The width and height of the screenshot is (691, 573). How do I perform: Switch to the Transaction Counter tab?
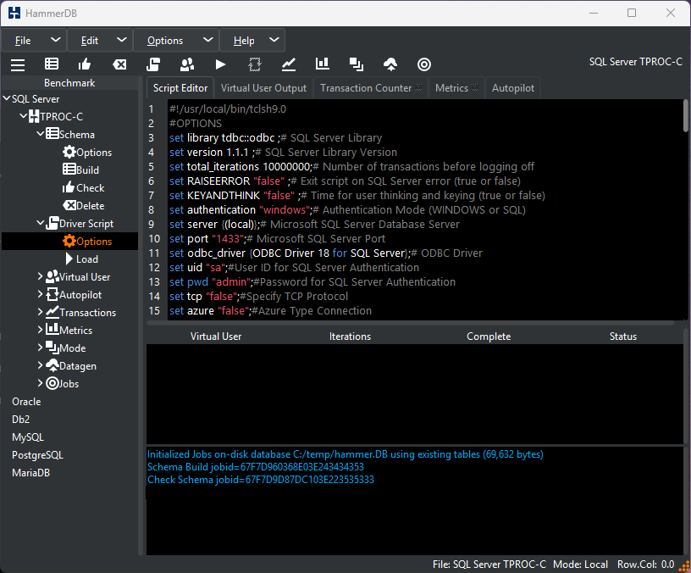pos(371,88)
